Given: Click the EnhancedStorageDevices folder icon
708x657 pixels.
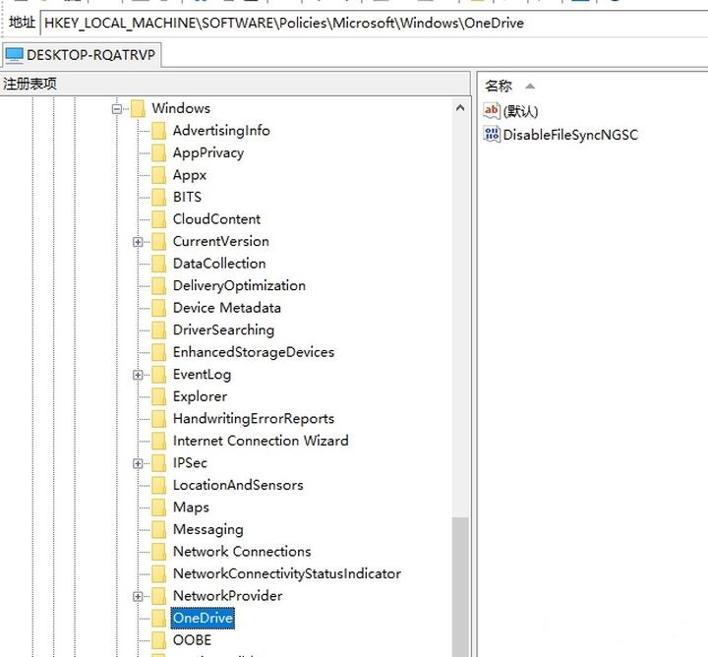Looking at the screenshot, I should 158,352.
